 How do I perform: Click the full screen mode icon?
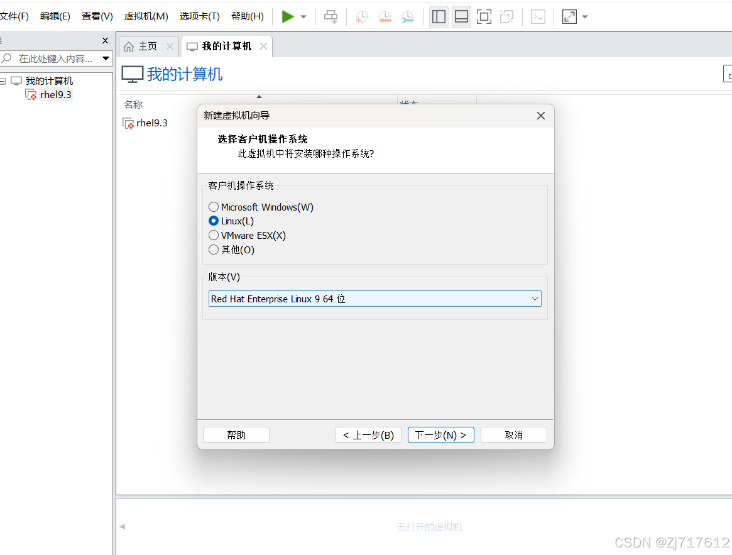coord(484,17)
